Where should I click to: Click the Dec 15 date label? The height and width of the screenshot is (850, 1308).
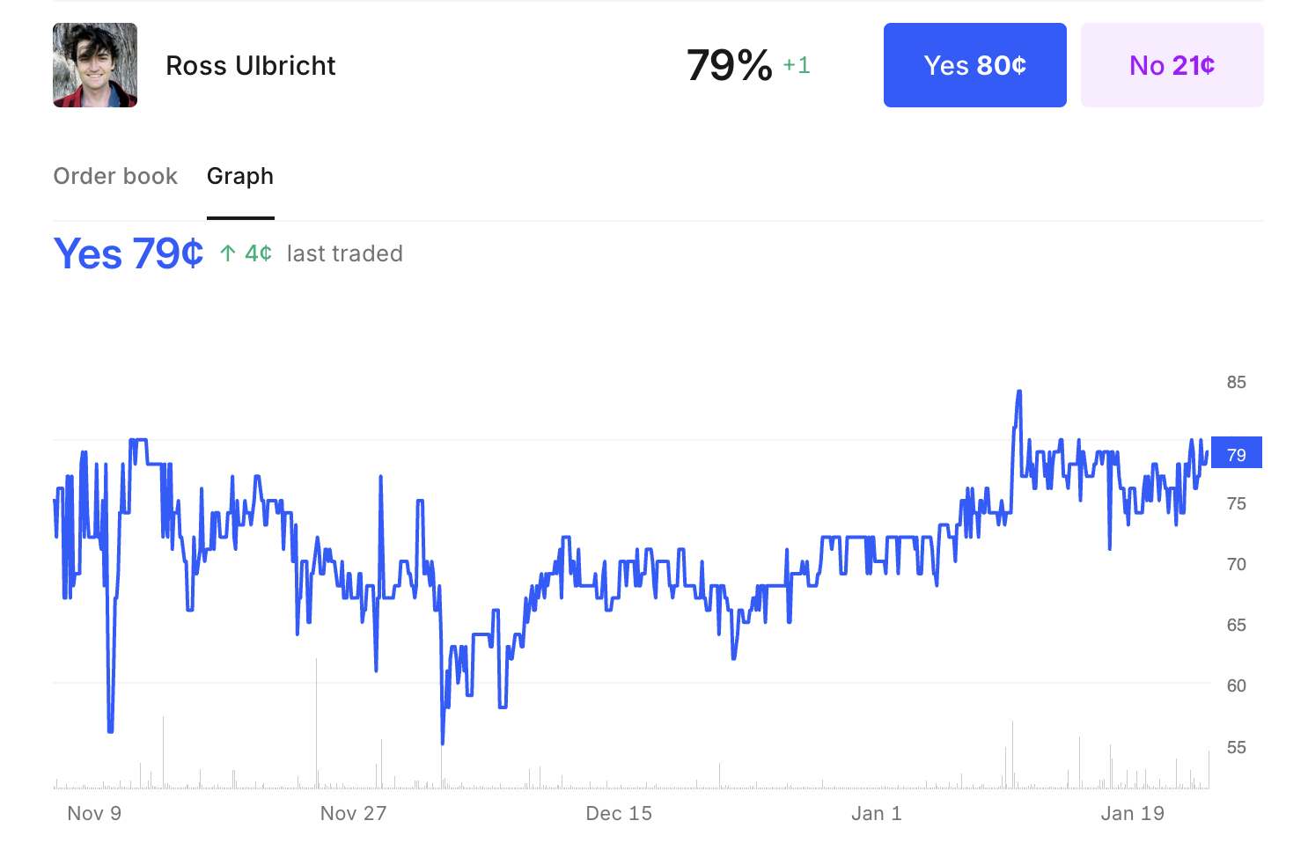tap(619, 813)
